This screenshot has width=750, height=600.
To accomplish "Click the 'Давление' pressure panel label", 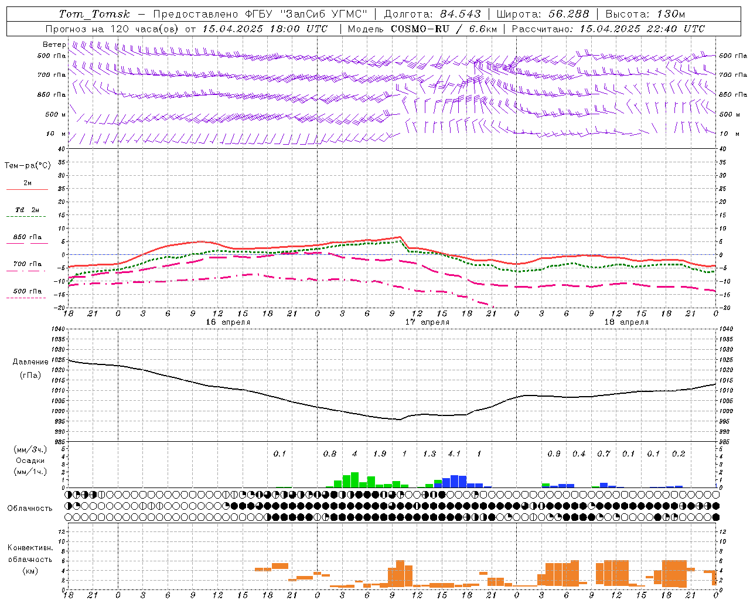I will tap(29, 362).
